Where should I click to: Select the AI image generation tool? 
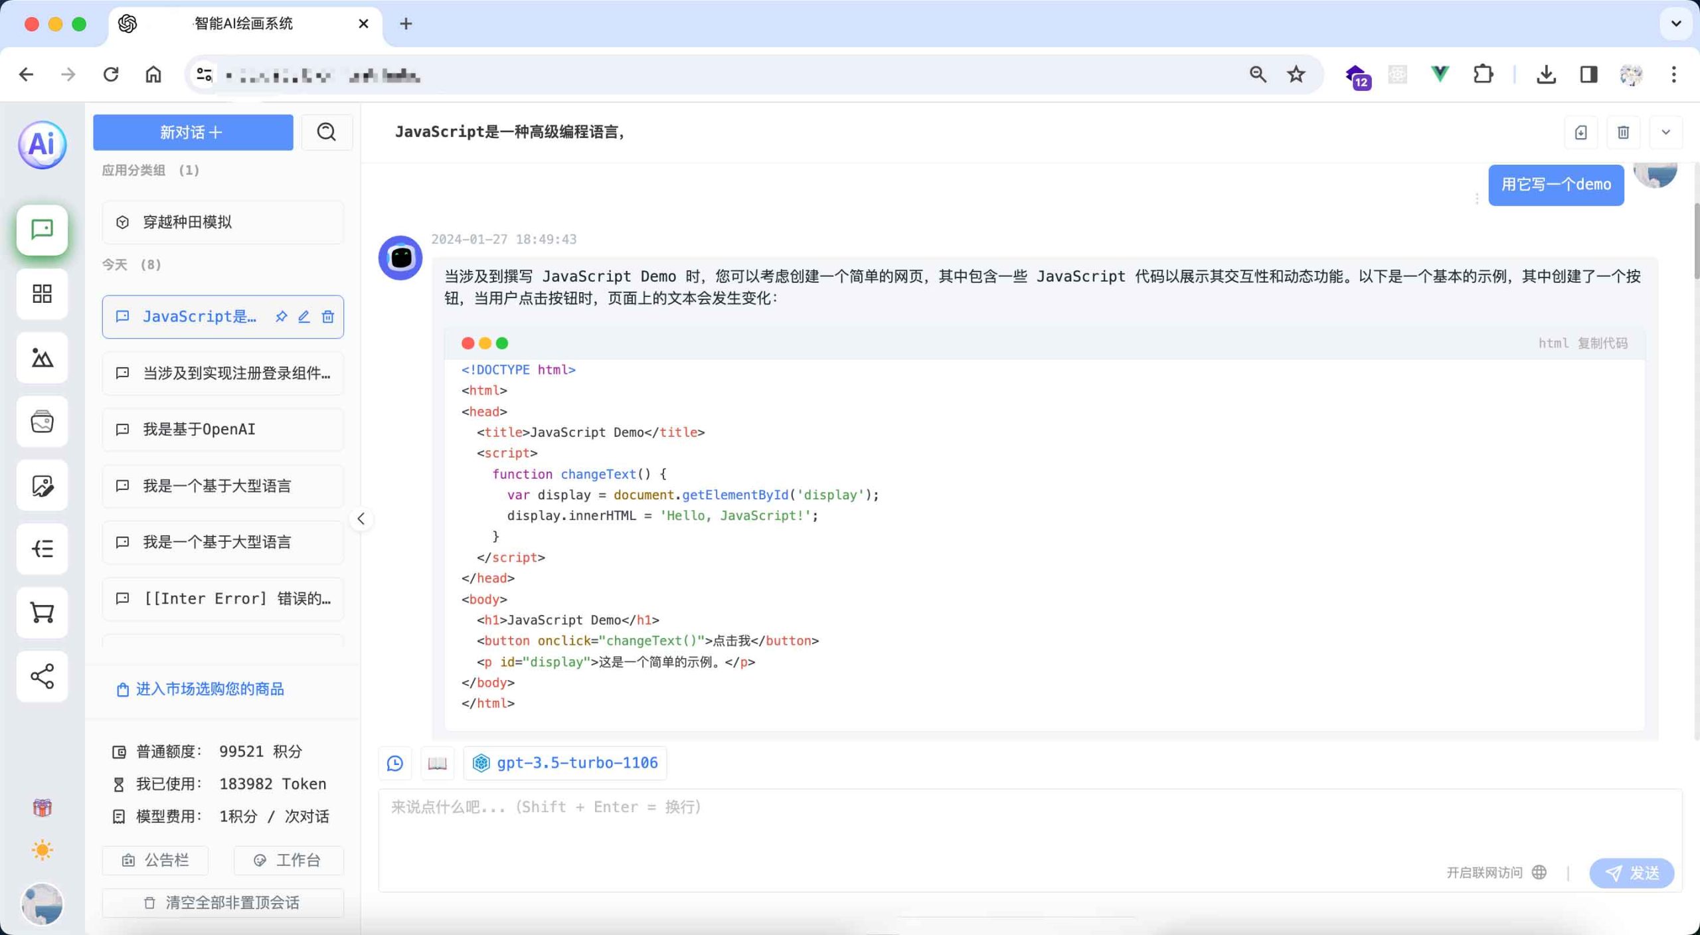[42, 357]
